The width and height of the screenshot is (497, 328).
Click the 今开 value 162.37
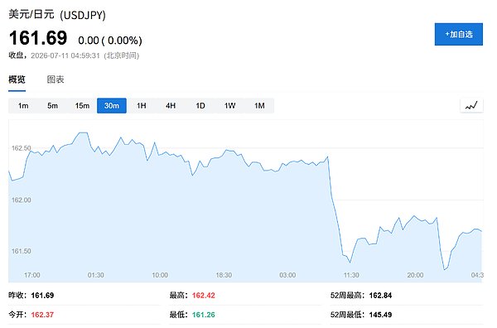(42, 315)
